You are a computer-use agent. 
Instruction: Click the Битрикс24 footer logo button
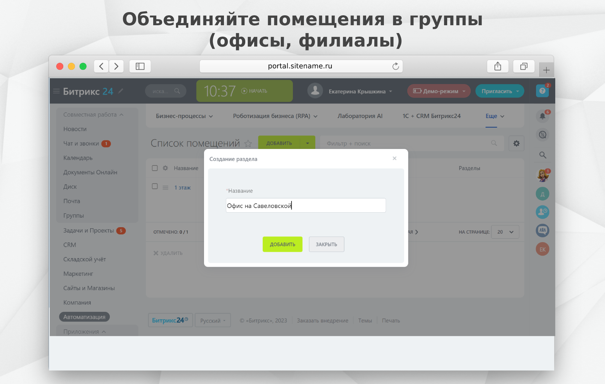point(170,320)
